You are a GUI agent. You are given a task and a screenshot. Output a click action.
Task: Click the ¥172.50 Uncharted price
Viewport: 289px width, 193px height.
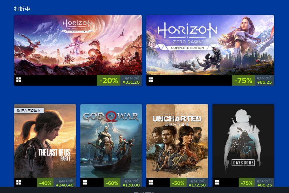click(197, 185)
